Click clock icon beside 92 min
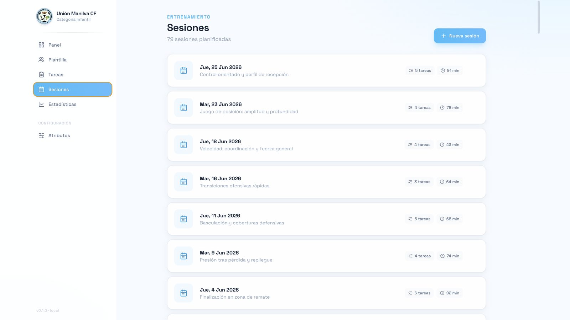The width and height of the screenshot is (570, 320). coord(442,293)
